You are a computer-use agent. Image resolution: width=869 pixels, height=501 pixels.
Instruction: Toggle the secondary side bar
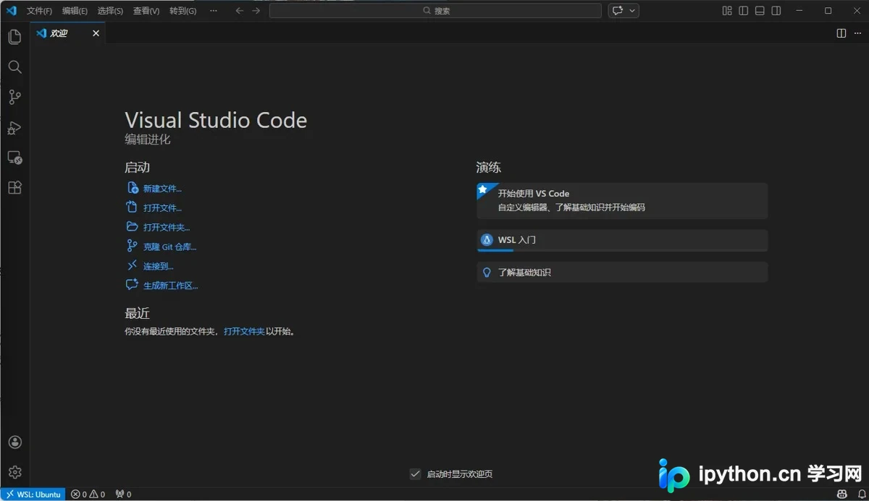776,11
